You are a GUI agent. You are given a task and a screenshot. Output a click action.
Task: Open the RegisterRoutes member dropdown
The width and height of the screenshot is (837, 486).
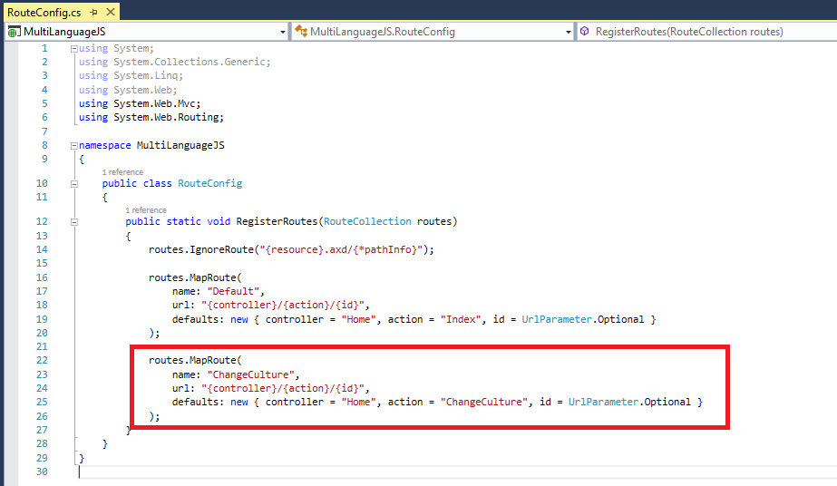click(x=830, y=32)
